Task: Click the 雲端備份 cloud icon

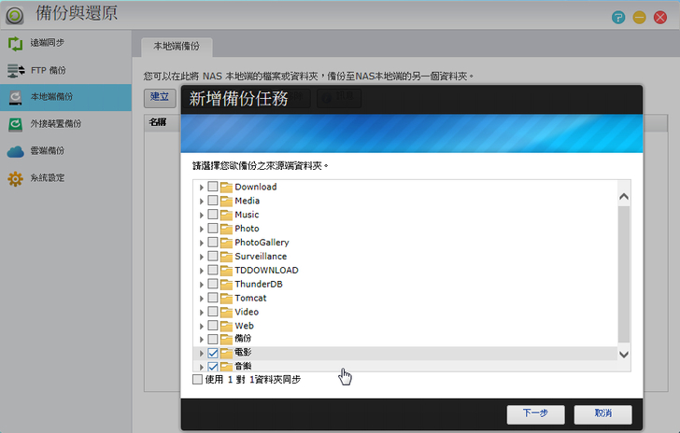Action: pos(15,152)
